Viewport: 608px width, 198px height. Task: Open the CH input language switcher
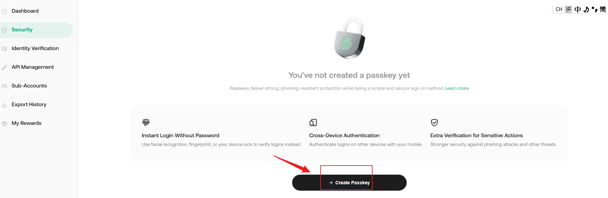[x=559, y=9]
